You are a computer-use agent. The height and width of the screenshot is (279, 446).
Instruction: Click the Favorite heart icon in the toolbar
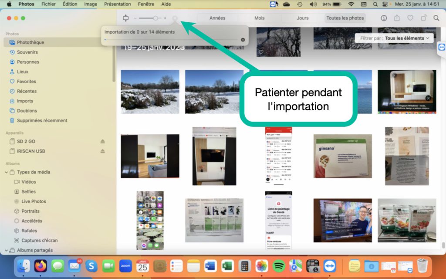point(410,18)
